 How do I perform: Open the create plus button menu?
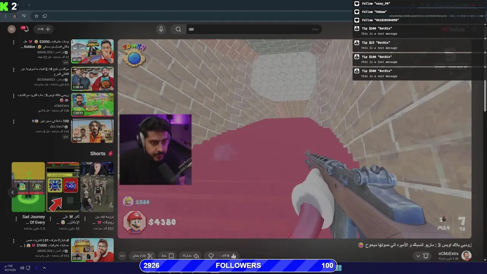pos(44,29)
